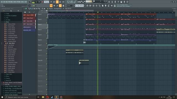The width and height of the screenshot is (177, 99).
Task: Choose the Select tool in playlist toolbar
Action: (41, 9)
